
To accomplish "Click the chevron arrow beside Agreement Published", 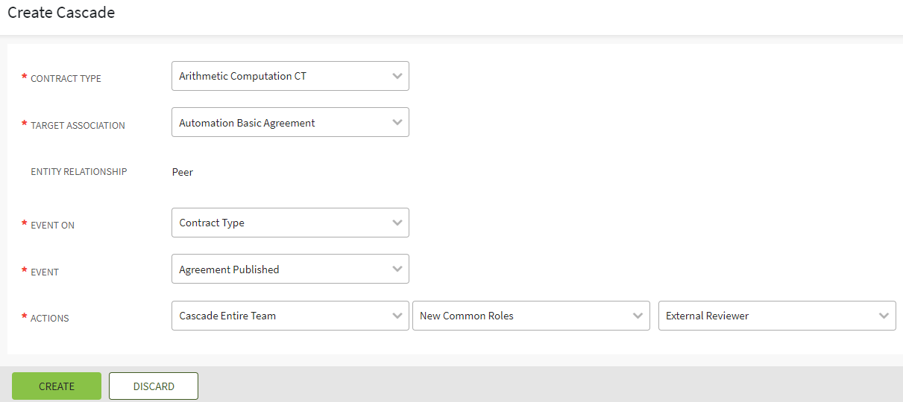I will [x=397, y=269].
